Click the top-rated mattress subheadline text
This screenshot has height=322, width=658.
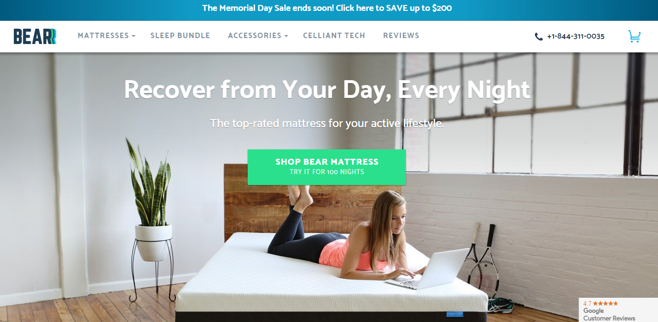pyautogui.click(x=327, y=123)
